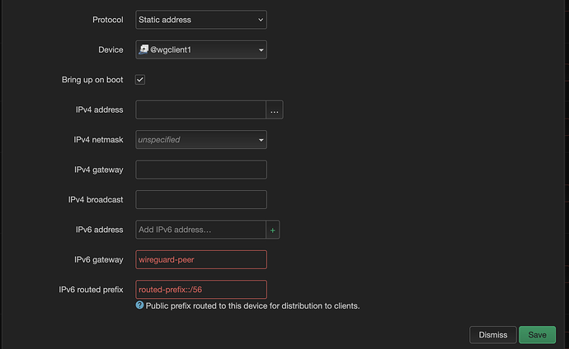Click the IPv6 gateway field containing wireguard-peer
The width and height of the screenshot is (569, 349).
200,259
